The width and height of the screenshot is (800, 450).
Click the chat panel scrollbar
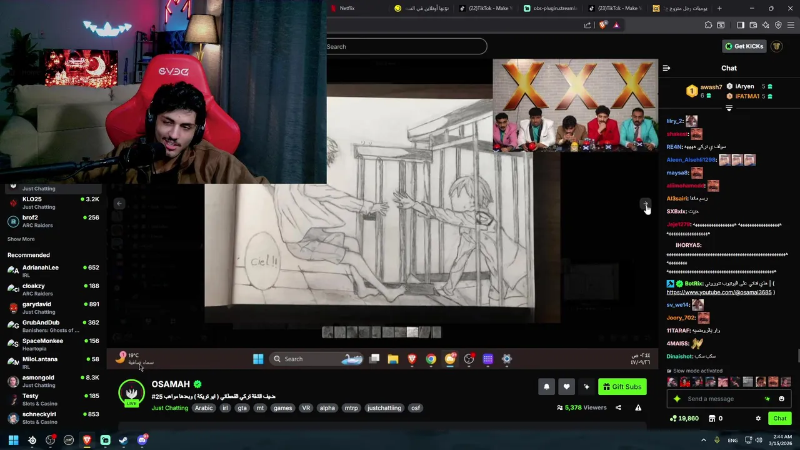click(797, 356)
